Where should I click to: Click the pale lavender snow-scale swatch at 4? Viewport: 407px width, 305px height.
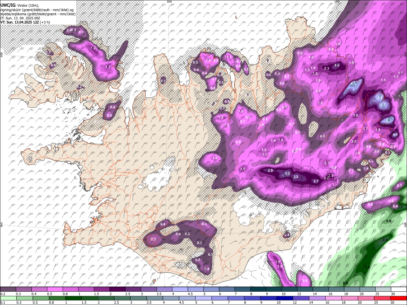click(x=180, y=289)
